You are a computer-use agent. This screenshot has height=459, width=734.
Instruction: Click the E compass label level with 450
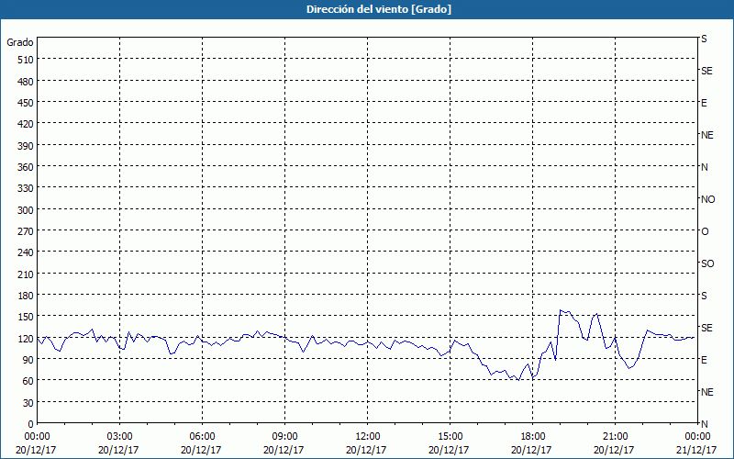(704, 103)
